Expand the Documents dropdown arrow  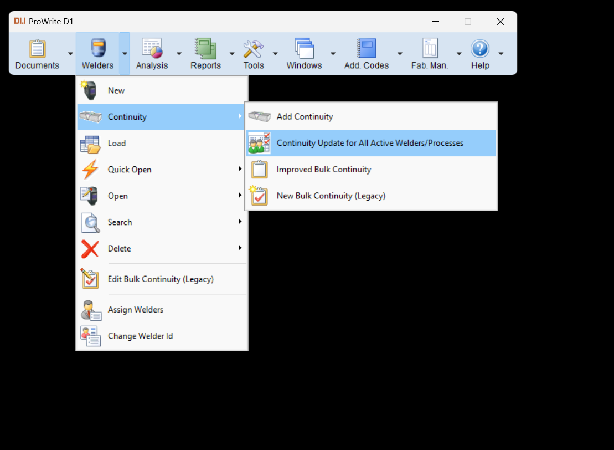[x=70, y=53]
